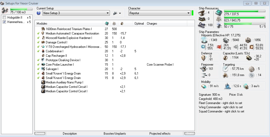Sort by the Charges column header
270x137 pixels.
click(166, 24)
